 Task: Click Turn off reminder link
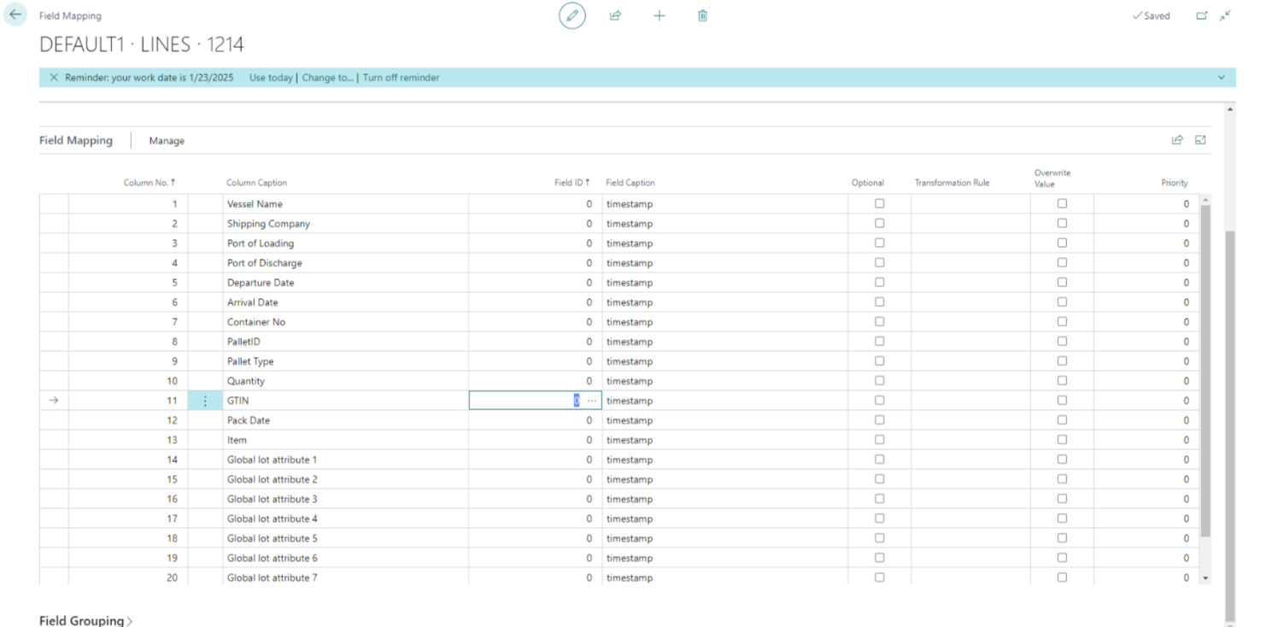click(401, 78)
